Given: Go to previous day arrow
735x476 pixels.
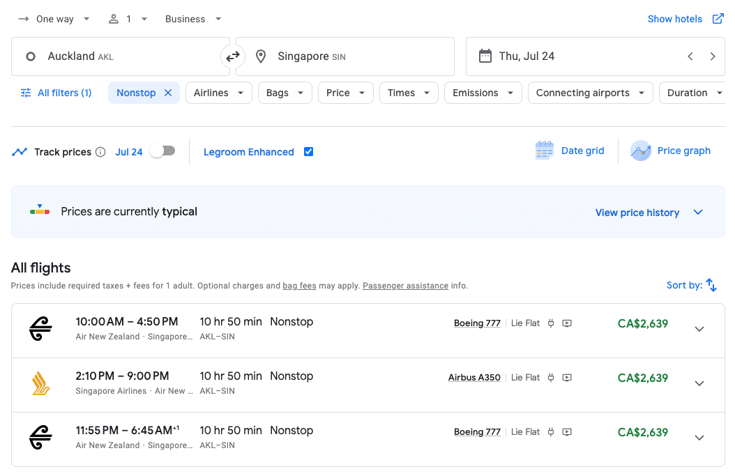Looking at the screenshot, I should click(690, 56).
